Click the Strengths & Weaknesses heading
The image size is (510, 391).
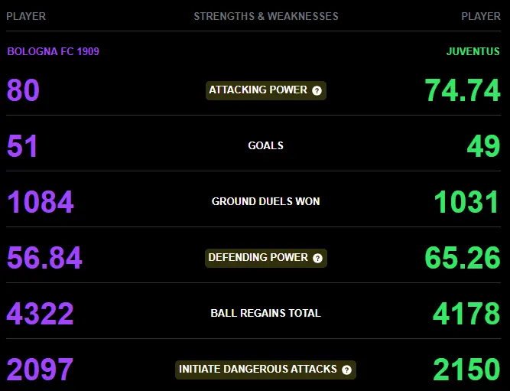click(266, 16)
